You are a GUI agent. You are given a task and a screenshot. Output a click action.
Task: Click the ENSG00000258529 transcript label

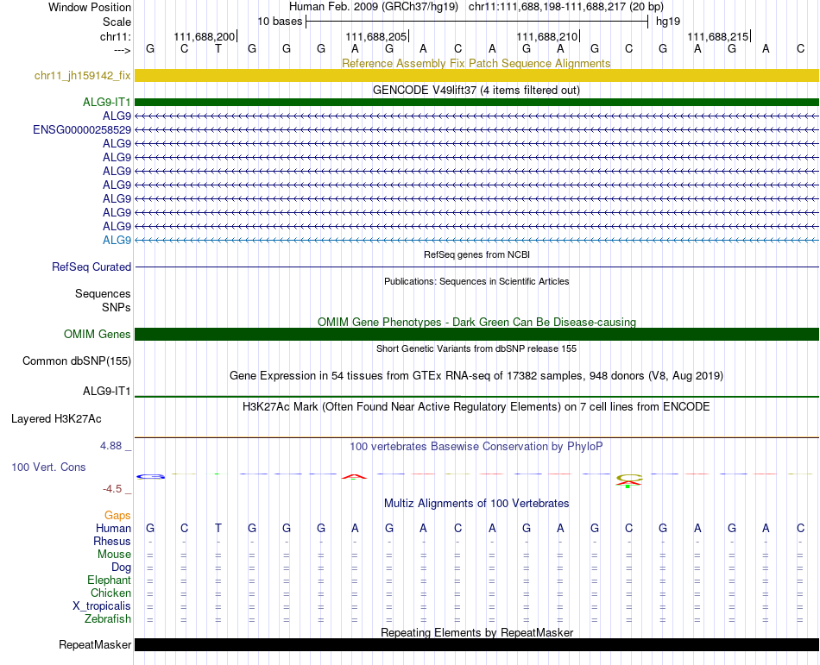pos(82,129)
